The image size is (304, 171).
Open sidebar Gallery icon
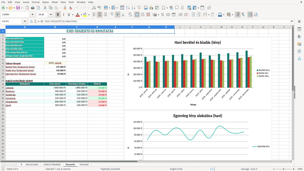click(299, 44)
